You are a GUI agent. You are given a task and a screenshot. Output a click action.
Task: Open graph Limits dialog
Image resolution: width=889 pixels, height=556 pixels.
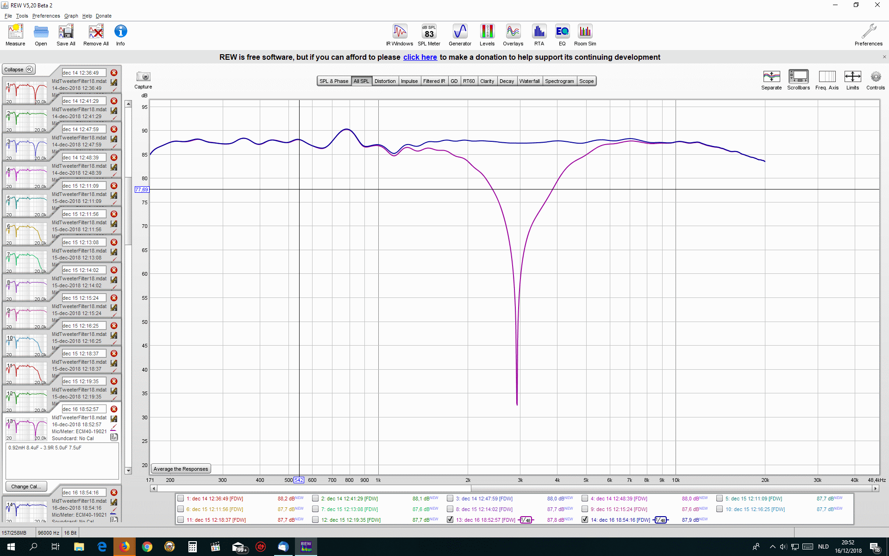point(852,80)
